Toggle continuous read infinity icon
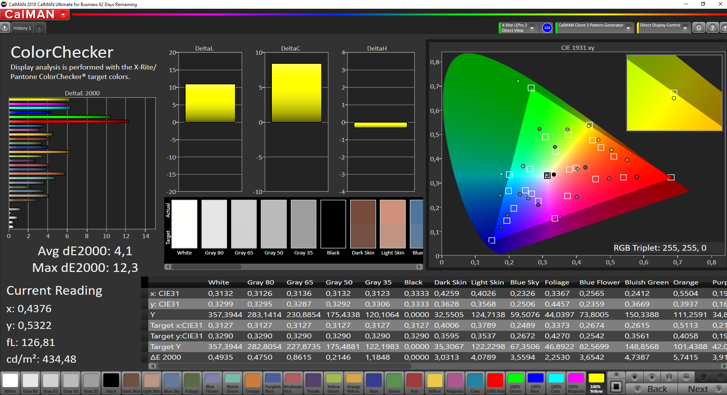727x395 pixels. (x=686, y=377)
